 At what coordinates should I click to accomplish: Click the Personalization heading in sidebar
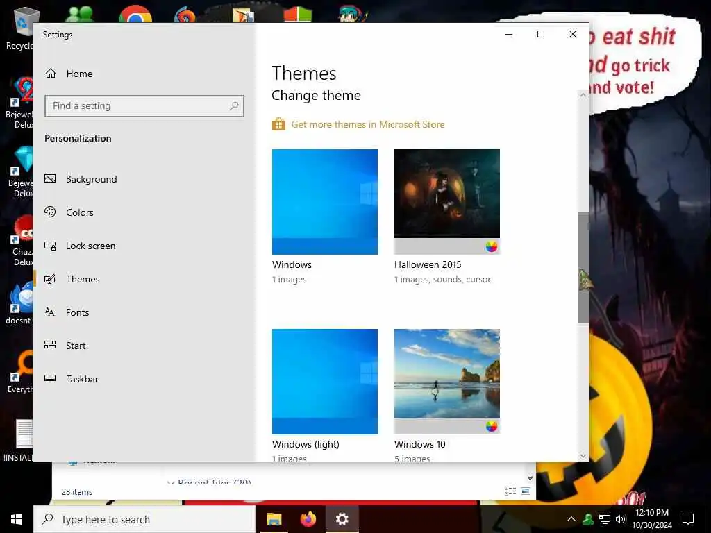pos(78,138)
